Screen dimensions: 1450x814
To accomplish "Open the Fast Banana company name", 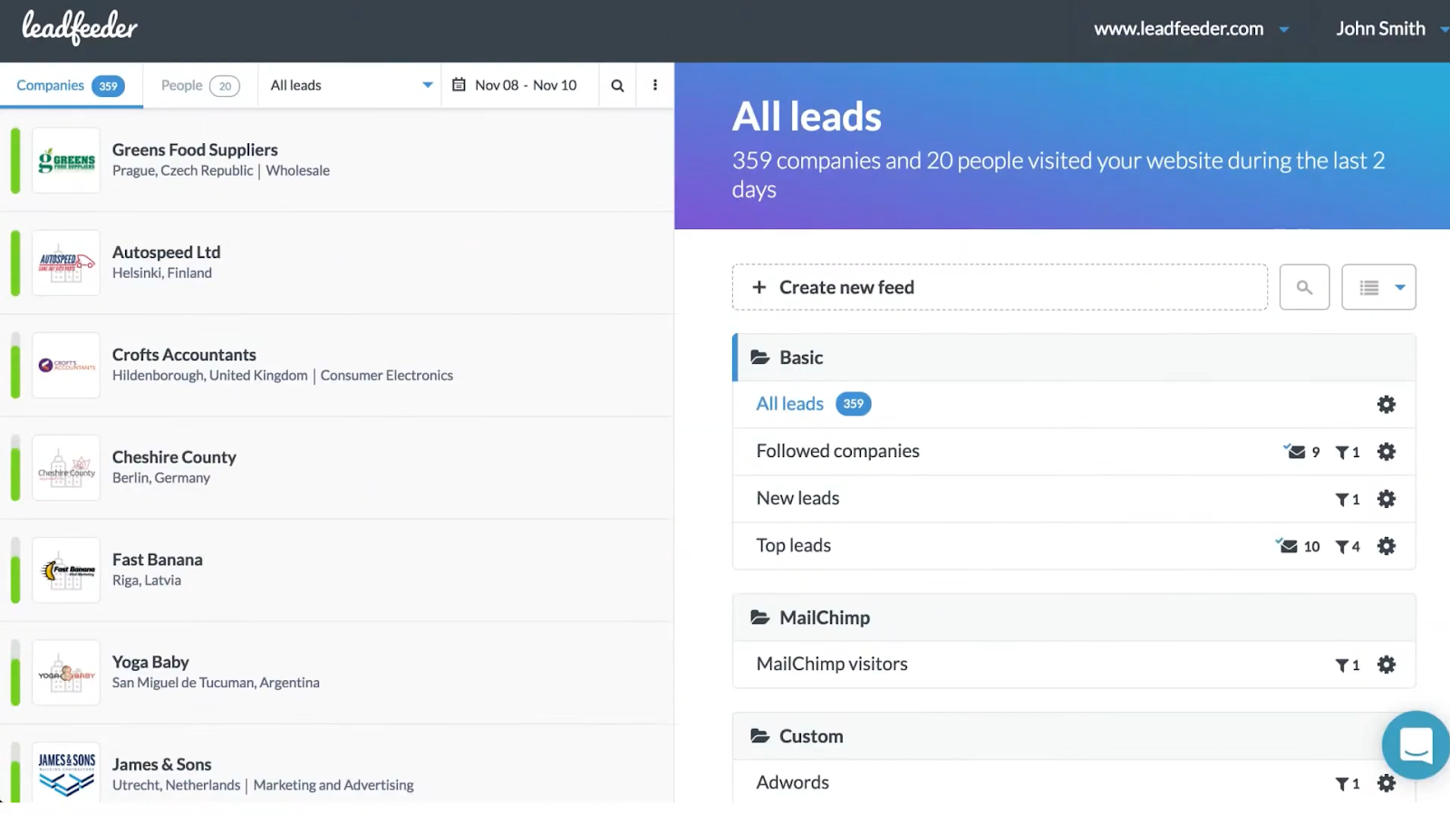I will (x=157, y=560).
